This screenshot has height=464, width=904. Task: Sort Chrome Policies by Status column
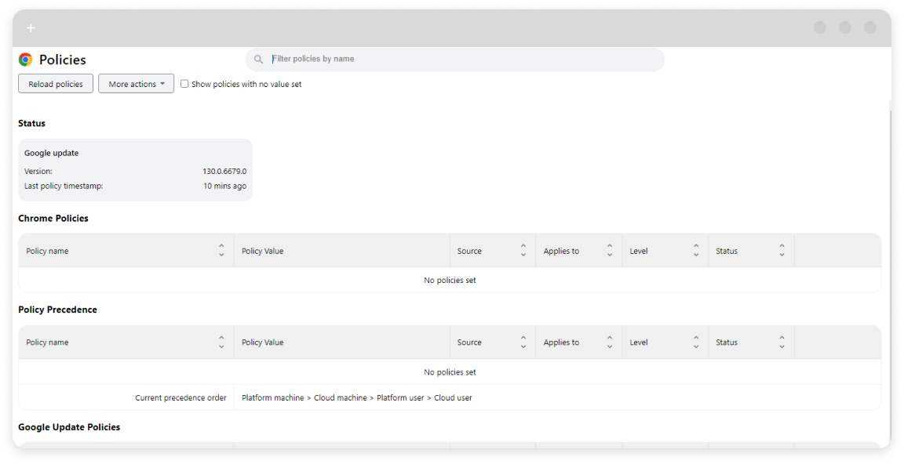coord(782,251)
